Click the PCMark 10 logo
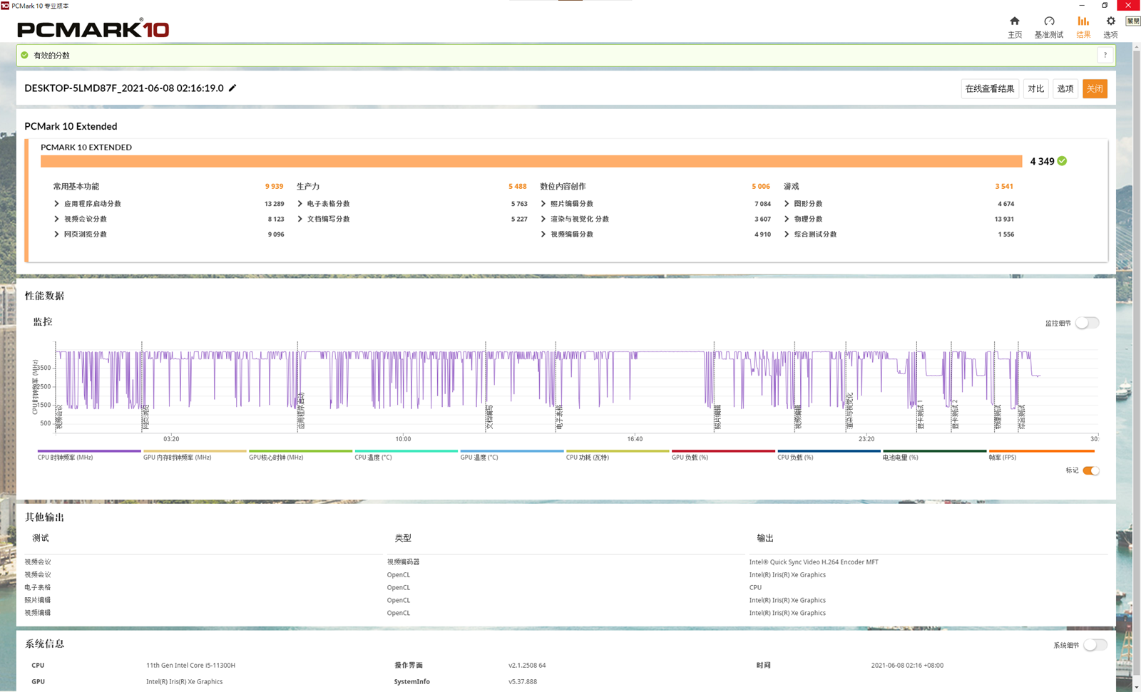The height and width of the screenshot is (692, 1141). (x=93, y=29)
